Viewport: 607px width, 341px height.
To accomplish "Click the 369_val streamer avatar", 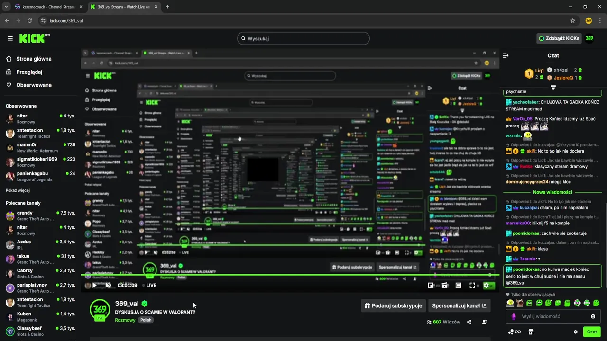I will click(x=100, y=309).
